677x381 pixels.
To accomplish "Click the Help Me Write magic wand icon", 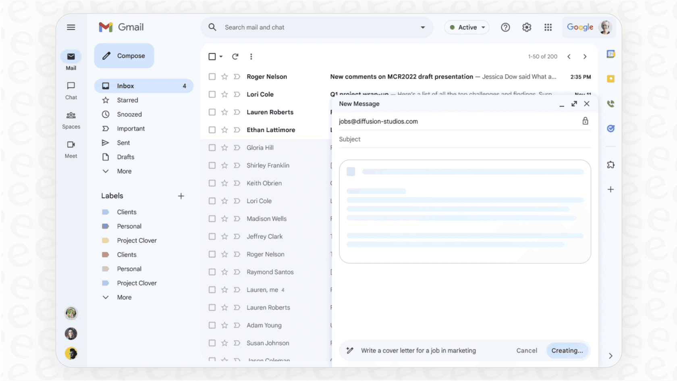I will [x=350, y=350].
